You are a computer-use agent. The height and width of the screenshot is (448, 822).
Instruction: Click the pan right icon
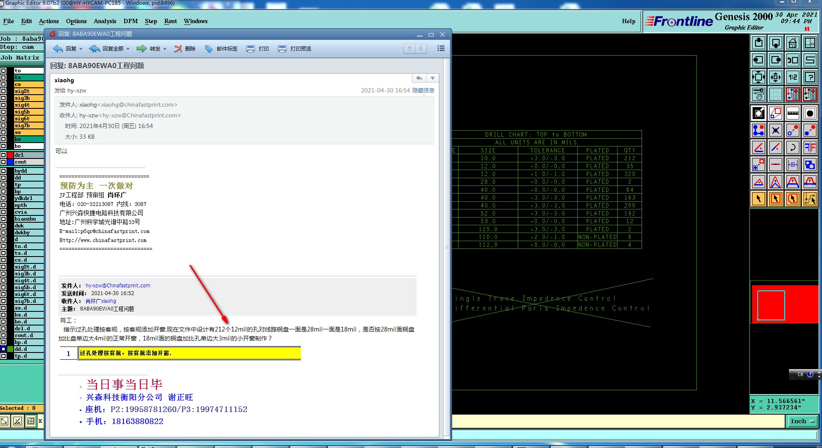[776, 60]
